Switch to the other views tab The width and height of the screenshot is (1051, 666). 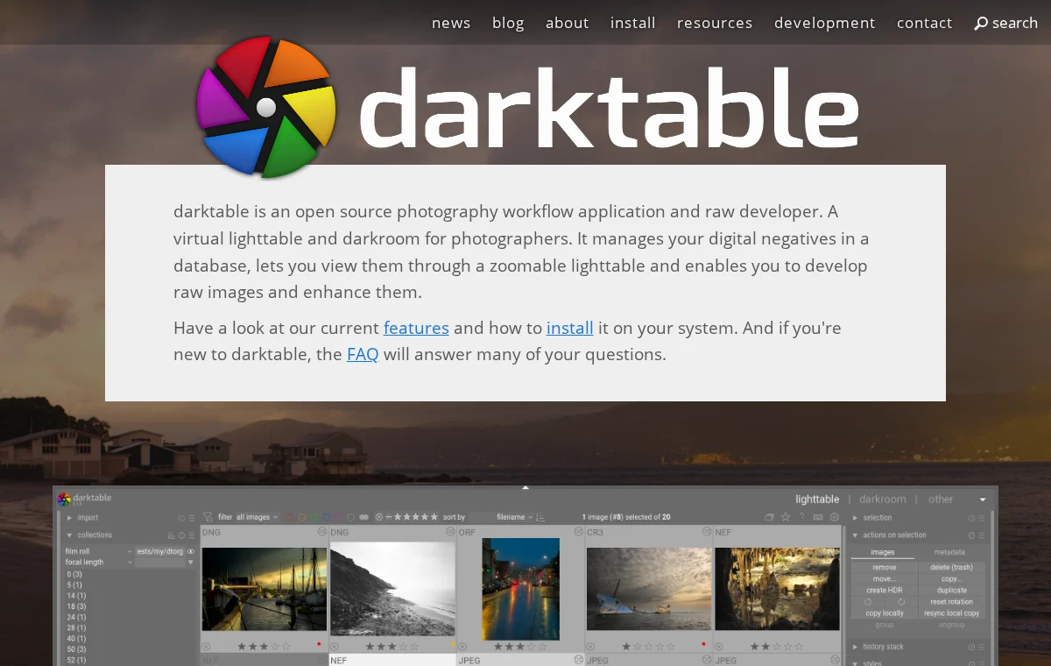(x=941, y=499)
